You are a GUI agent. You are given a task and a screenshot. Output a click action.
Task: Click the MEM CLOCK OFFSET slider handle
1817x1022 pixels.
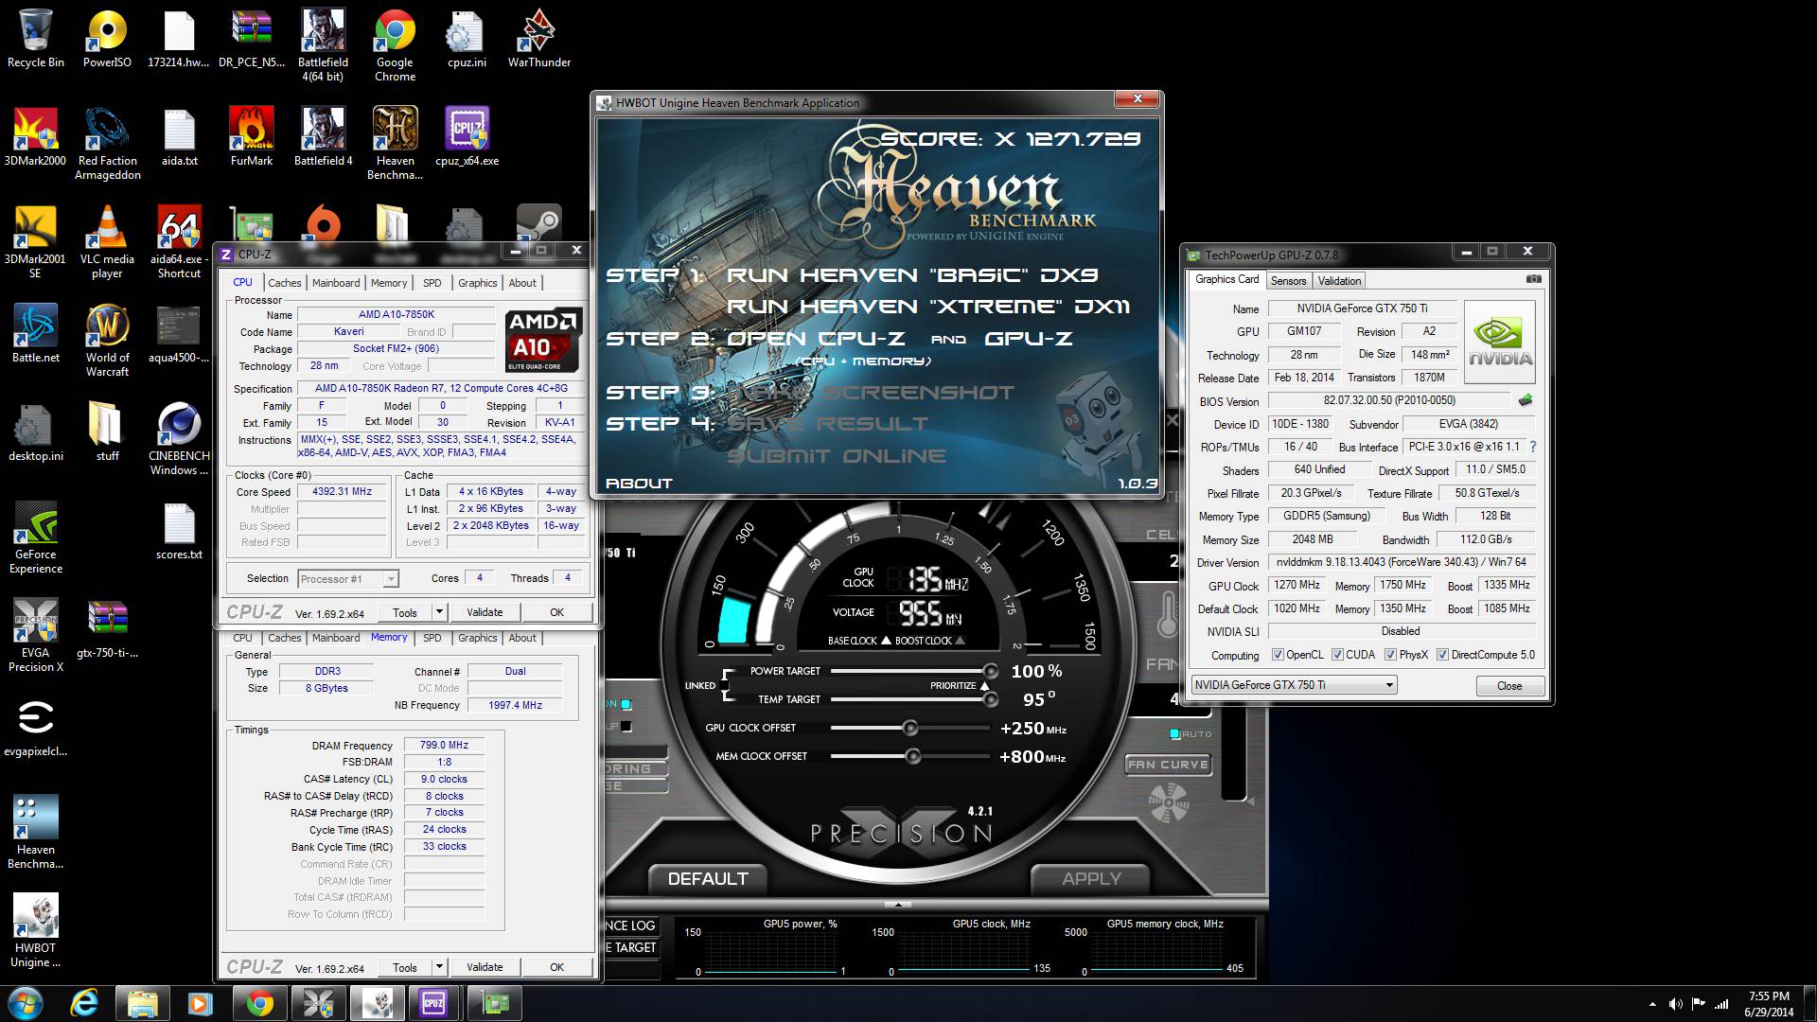(x=912, y=756)
